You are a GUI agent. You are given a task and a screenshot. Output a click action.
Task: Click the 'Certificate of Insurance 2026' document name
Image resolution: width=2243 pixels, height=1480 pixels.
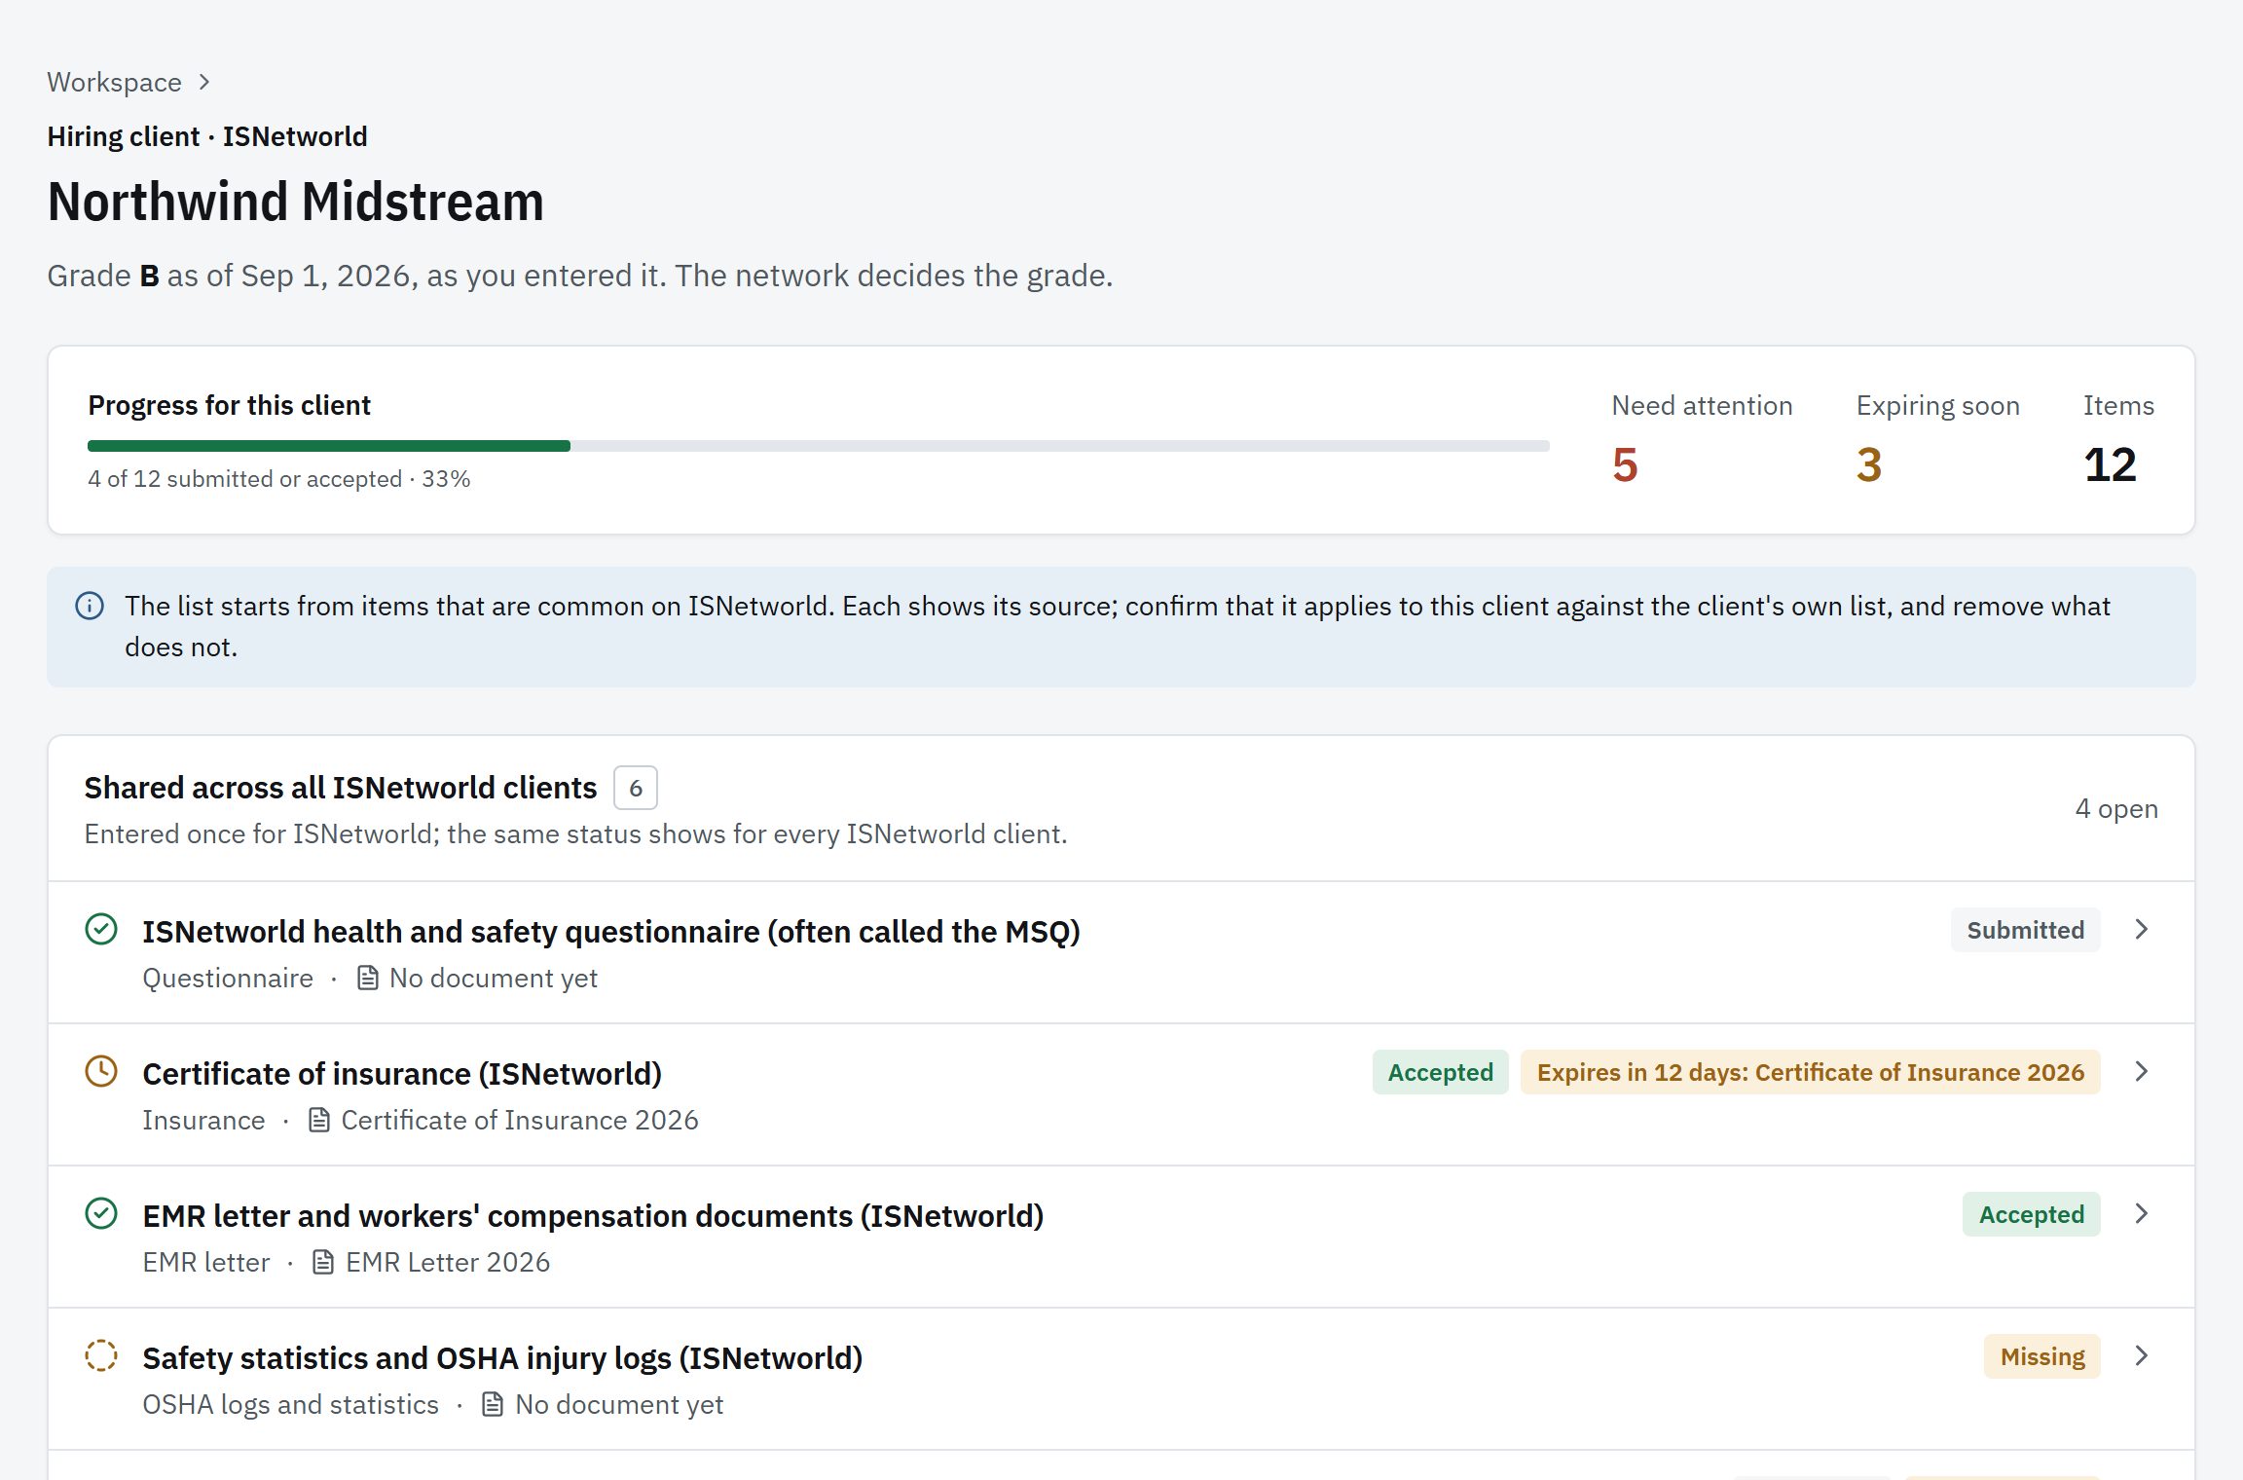click(x=520, y=1120)
